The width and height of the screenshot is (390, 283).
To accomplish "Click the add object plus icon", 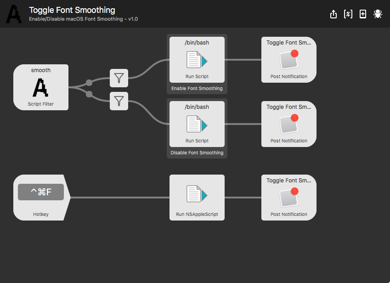I will (363, 14).
